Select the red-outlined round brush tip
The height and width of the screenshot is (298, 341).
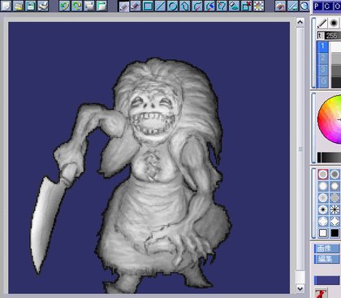[x=323, y=175]
